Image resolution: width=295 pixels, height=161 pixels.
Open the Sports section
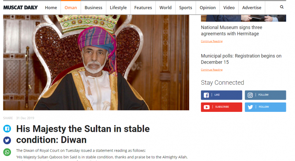(185, 8)
